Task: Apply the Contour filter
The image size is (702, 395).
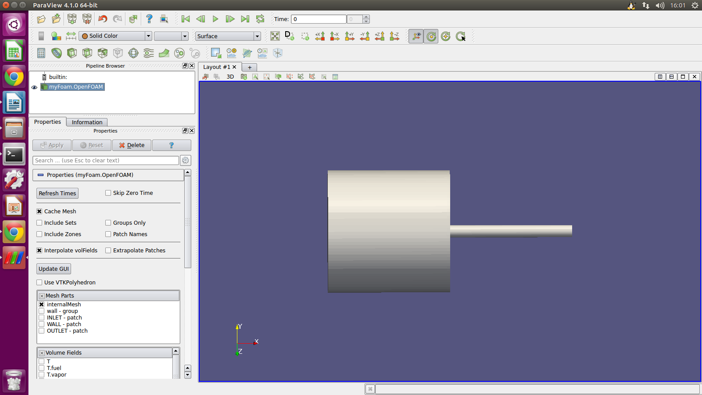Action: [57, 53]
